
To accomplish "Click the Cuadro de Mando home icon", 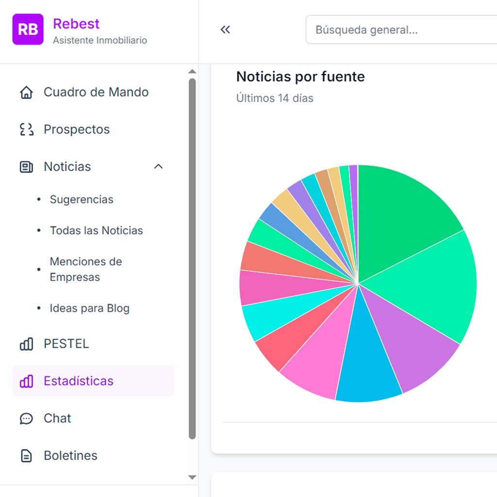I will point(26,92).
